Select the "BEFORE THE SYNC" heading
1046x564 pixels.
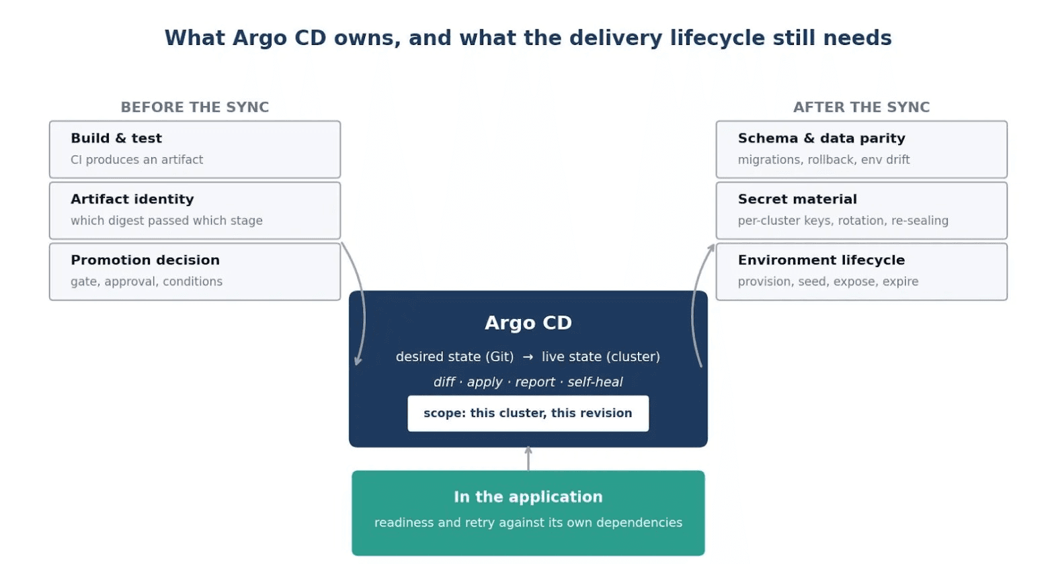pyautogui.click(x=195, y=107)
